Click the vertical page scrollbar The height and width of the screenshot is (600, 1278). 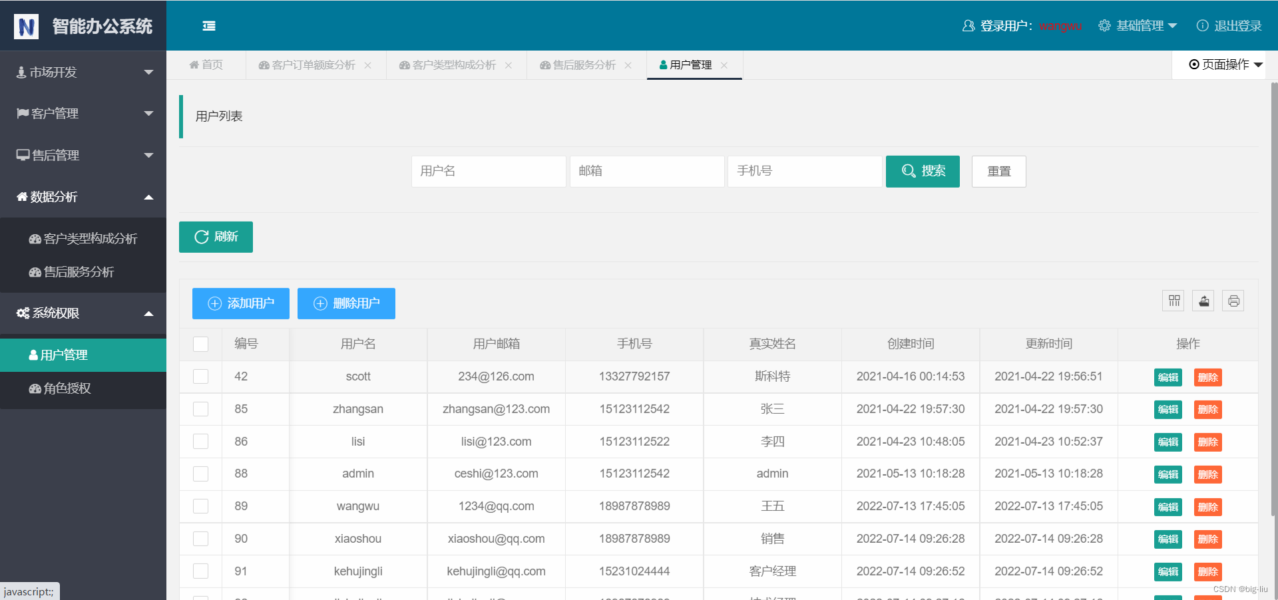tap(1274, 299)
